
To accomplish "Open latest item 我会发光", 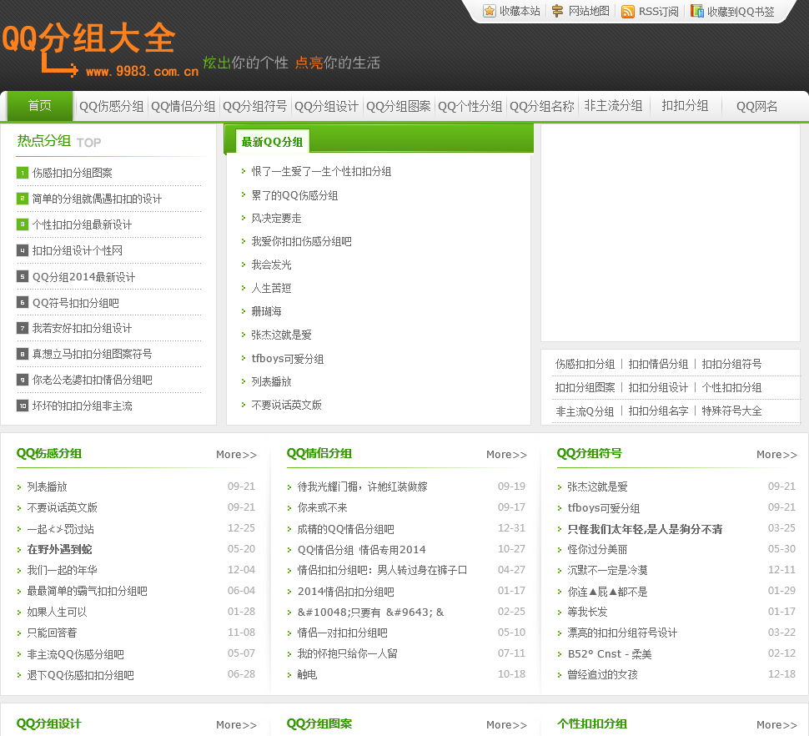I will pyautogui.click(x=271, y=265).
